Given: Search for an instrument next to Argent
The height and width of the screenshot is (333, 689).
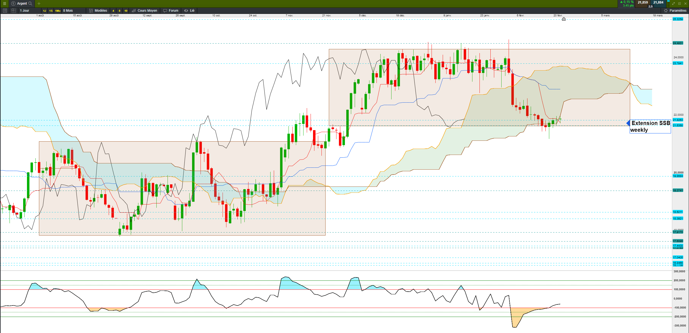Looking at the screenshot, I should coord(30,4).
